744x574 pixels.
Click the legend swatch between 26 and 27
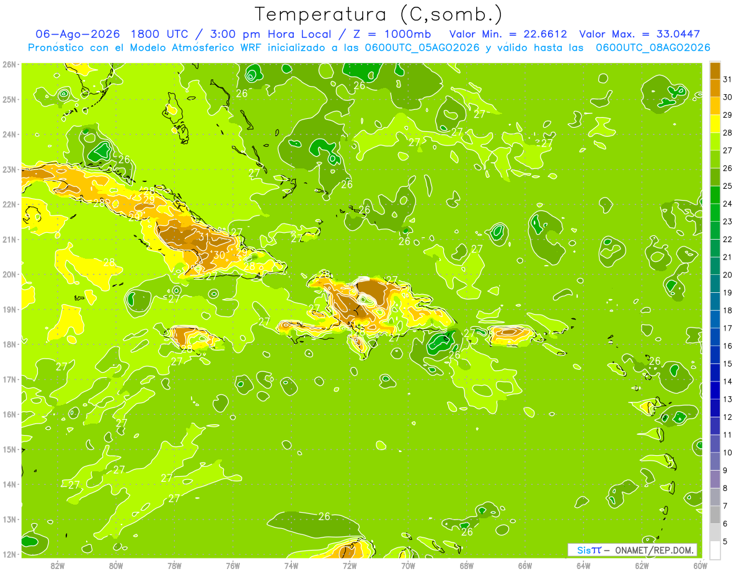715,159
